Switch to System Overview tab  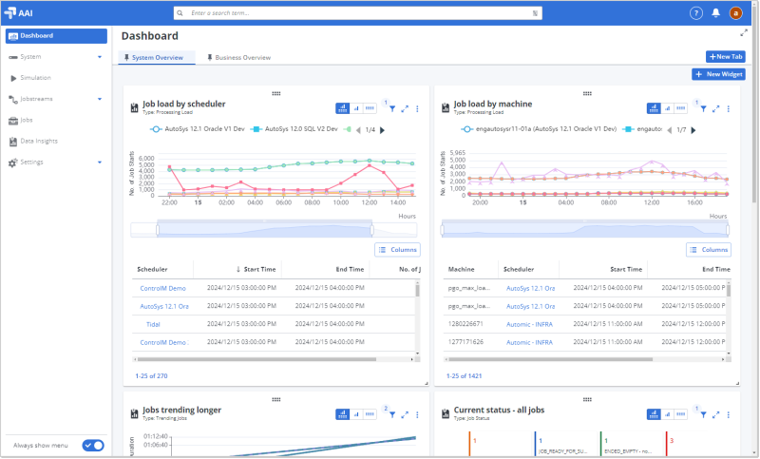(157, 57)
